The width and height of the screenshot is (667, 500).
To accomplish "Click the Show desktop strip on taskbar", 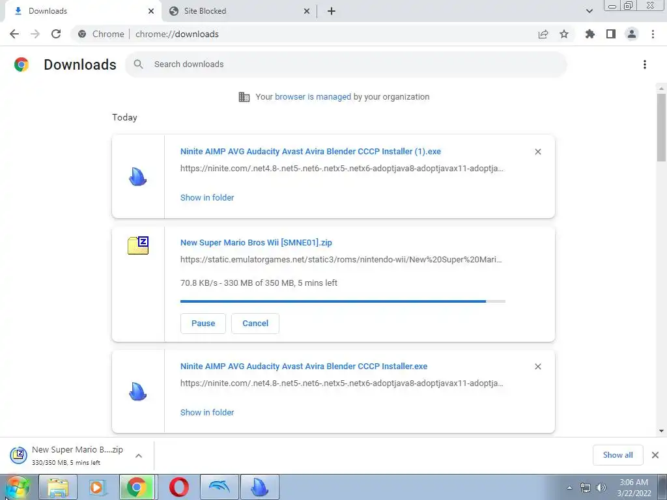I will [x=662, y=487].
